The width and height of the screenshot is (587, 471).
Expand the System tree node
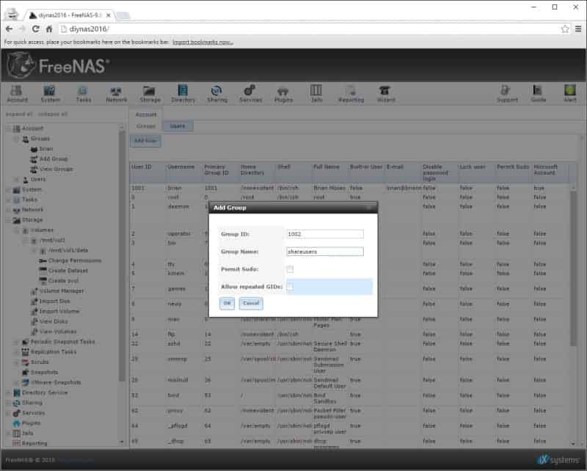coord(9,190)
